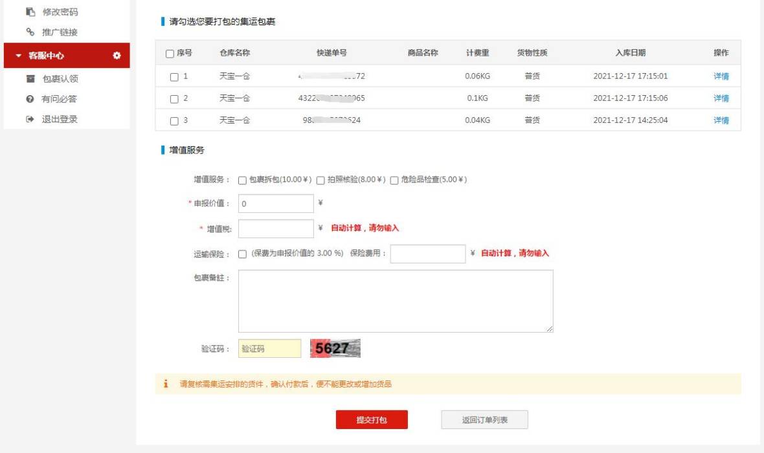
Task: Click the 入库日期 column header
Action: (x=630, y=52)
